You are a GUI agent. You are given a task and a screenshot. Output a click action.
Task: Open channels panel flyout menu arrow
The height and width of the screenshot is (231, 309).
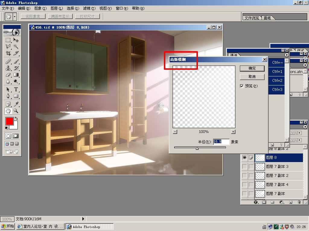click(287, 55)
